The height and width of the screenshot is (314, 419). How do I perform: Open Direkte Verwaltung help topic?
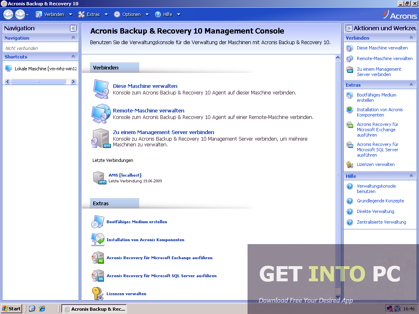click(x=376, y=211)
